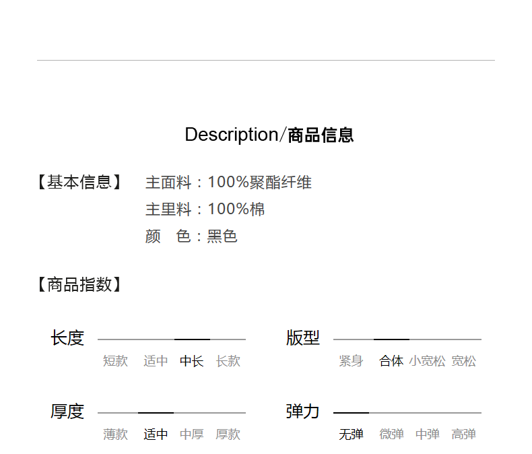The image size is (532, 454).
Task: Choose 高弹 on the 弹力 scale
Action: pos(463,434)
